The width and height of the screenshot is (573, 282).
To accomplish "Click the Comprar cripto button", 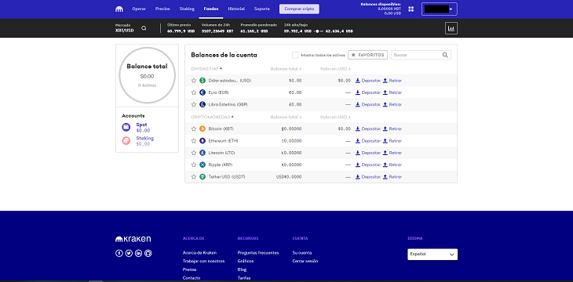I will 299,9.
